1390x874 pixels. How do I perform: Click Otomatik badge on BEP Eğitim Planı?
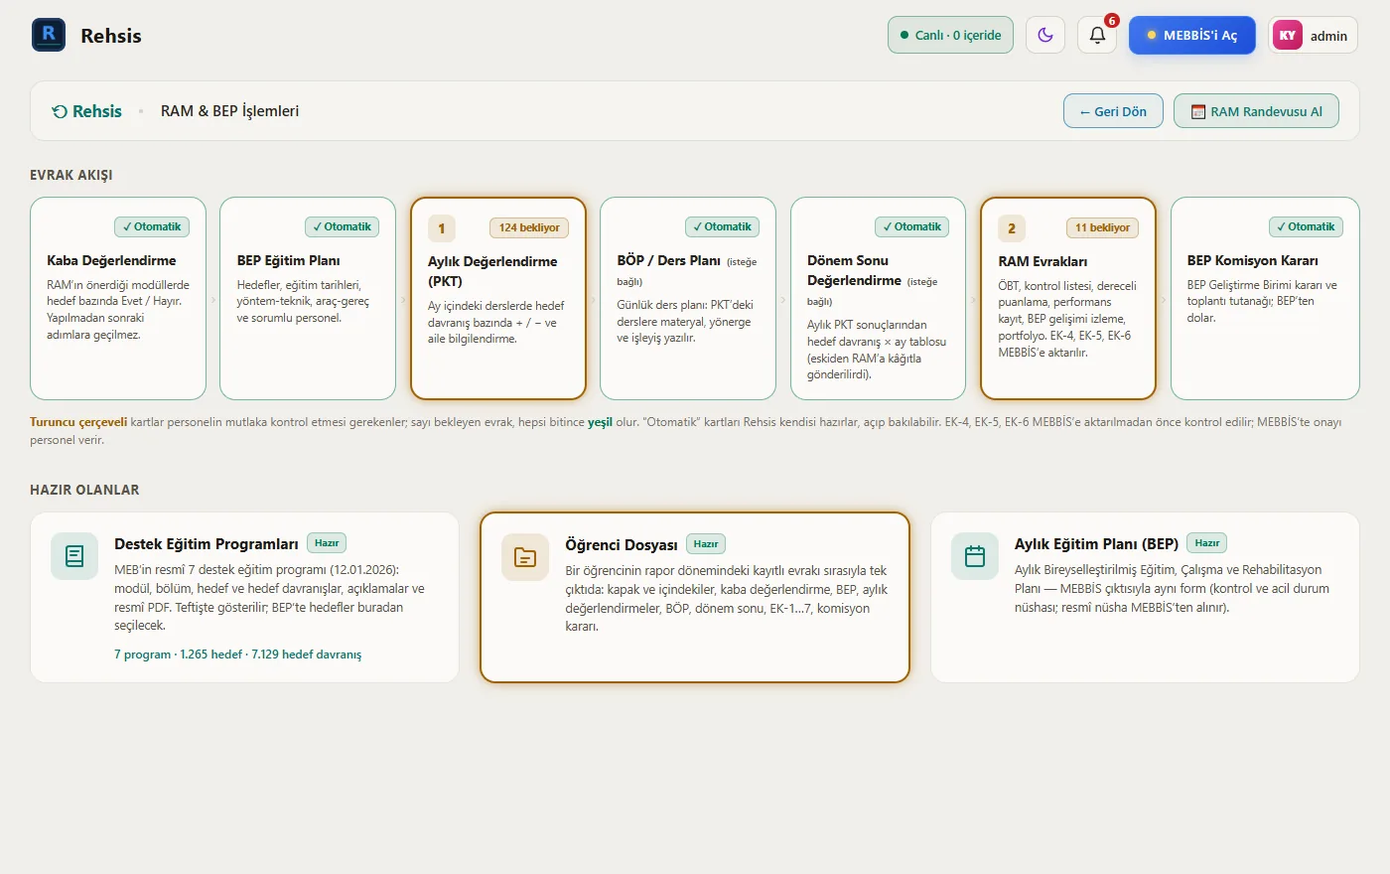[x=342, y=226]
